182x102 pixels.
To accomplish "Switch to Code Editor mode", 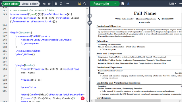I will coord(11,4).
